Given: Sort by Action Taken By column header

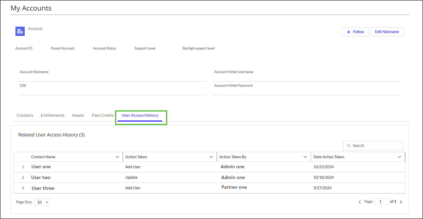Looking at the screenshot, I should point(233,157).
